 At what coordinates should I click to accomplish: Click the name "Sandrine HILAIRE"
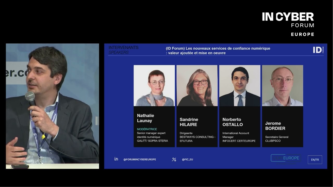(x=189, y=122)
